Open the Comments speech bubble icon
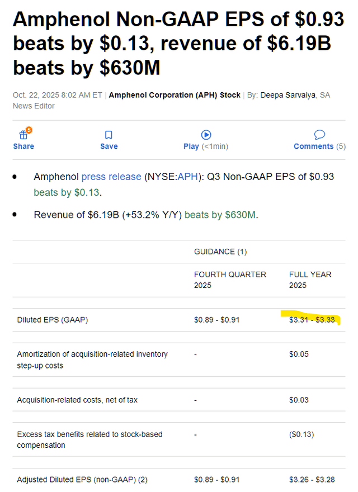The width and height of the screenshot is (358, 492). click(319, 135)
